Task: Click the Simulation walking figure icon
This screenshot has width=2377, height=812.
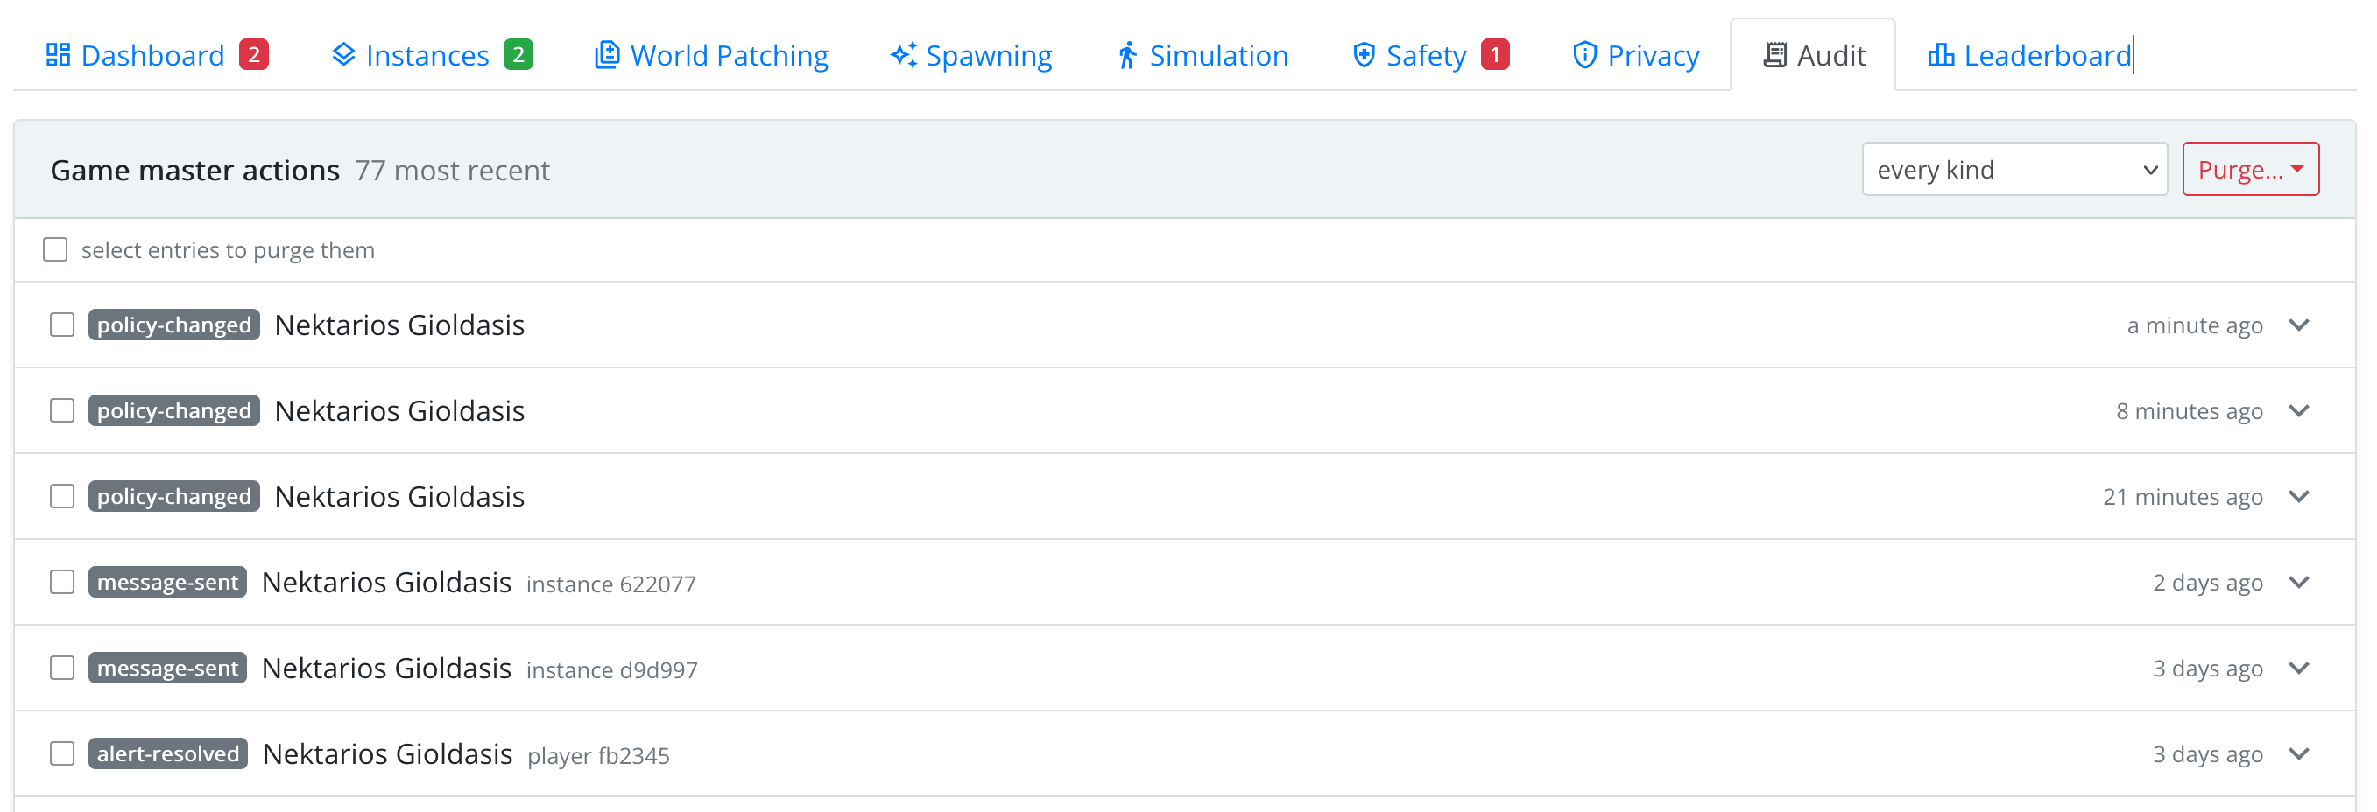Action: tap(1126, 55)
